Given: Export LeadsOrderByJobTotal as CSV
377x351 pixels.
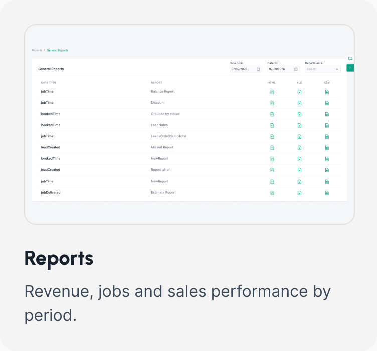Looking at the screenshot, I should (x=327, y=136).
